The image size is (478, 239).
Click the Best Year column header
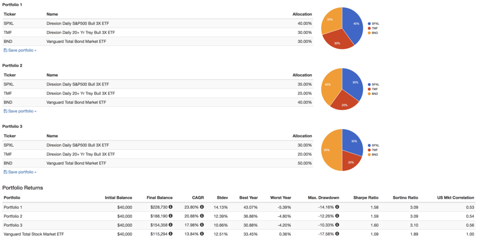pos(249,197)
